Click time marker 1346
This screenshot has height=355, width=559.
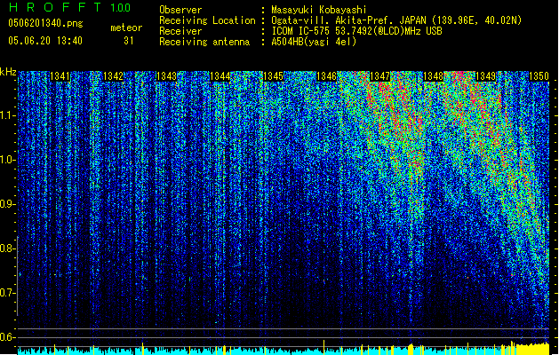(x=326, y=76)
